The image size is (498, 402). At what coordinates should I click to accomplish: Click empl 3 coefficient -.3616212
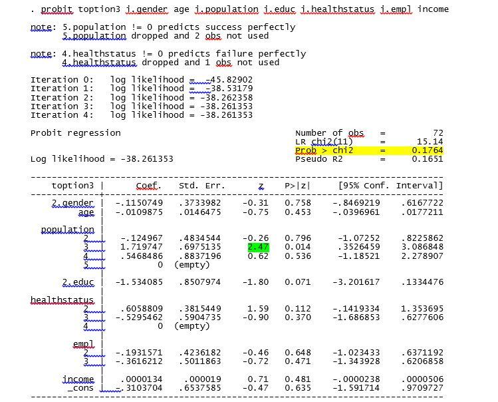(x=139, y=361)
